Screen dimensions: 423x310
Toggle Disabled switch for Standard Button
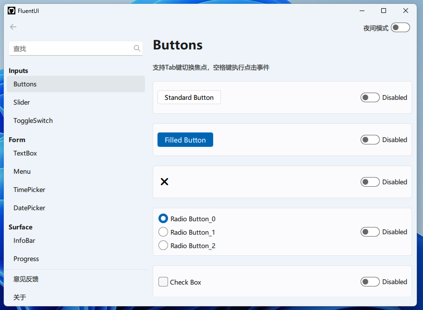(370, 97)
